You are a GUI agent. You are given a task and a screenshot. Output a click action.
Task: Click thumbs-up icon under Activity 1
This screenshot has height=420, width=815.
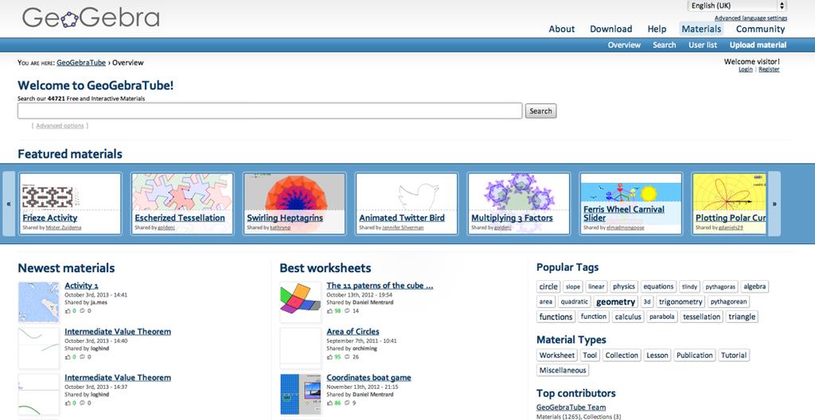pos(68,311)
